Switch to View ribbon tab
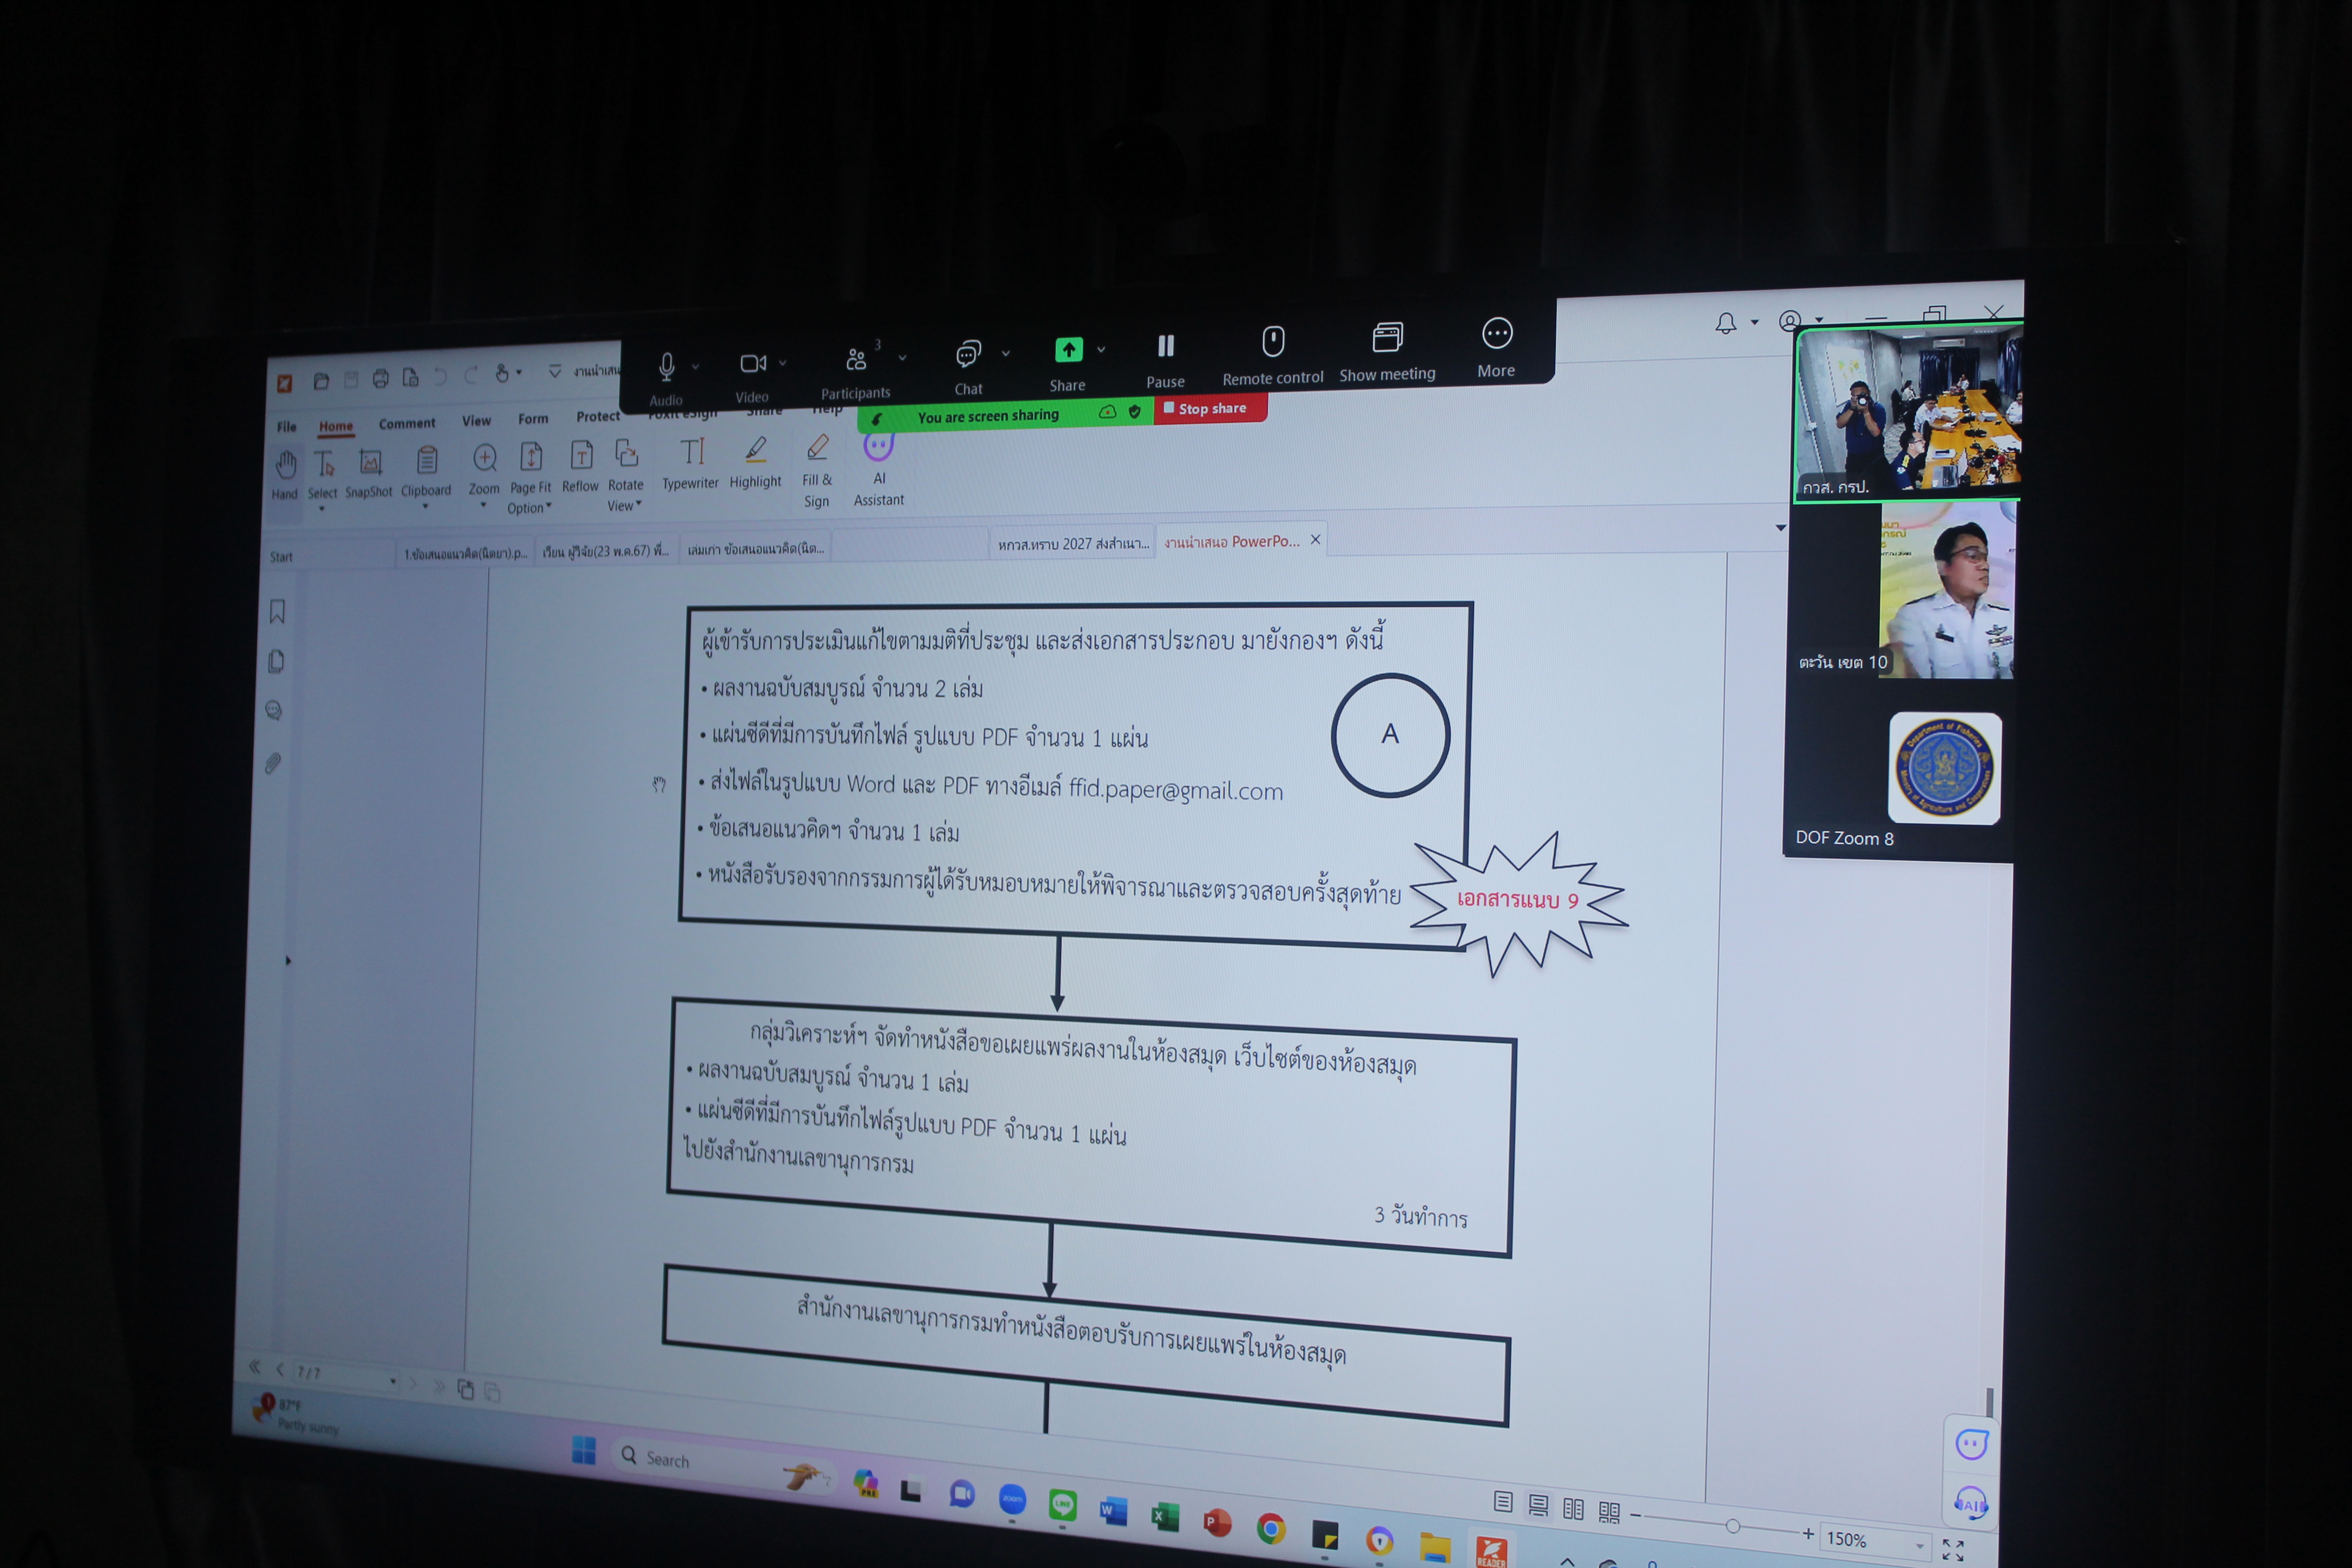This screenshot has width=2352, height=1568. [476, 421]
